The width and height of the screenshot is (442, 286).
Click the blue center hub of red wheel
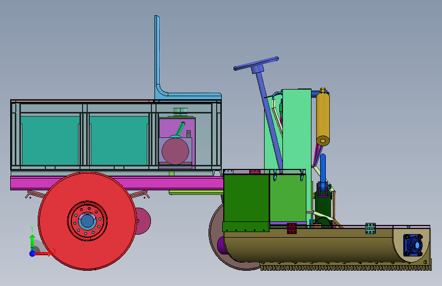click(x=87, y=221)
